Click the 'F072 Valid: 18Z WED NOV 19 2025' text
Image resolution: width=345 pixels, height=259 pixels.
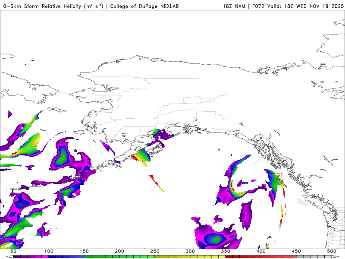tap(298, 6)
